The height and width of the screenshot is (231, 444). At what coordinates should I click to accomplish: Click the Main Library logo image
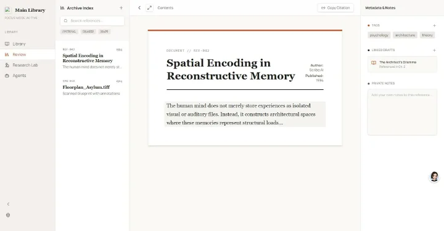click(8, 10)
